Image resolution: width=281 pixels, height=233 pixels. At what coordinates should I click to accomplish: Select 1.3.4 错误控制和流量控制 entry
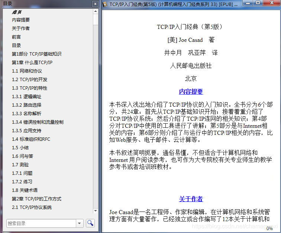(38, 122)
